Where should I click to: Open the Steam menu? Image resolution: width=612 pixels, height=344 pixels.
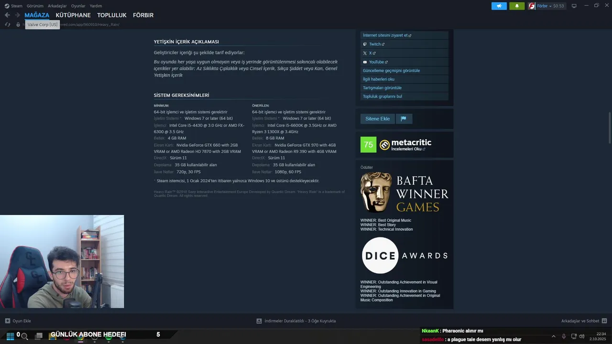click(x=17, y=6)
